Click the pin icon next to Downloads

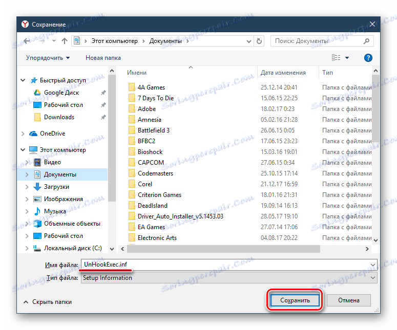pyautogui.click(x=103, y=117)
